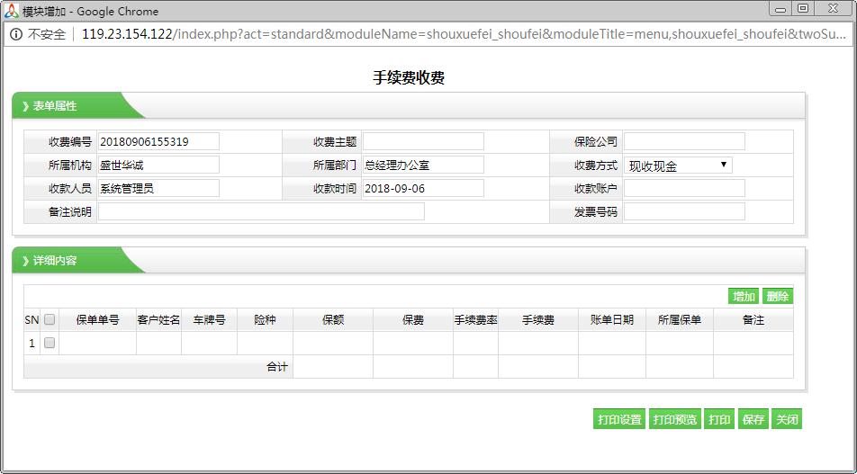Click the 删除 button
857x474 pixels.
[x=778, y=297]
